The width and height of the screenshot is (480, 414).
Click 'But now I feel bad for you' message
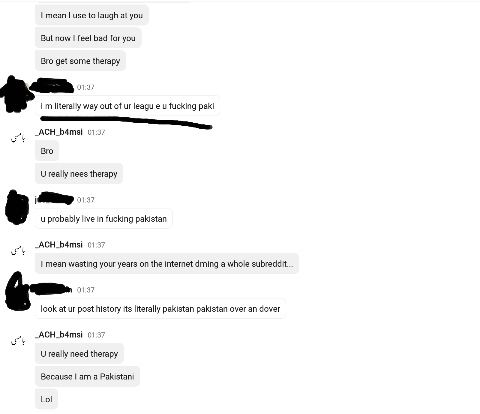click(88, 38)
